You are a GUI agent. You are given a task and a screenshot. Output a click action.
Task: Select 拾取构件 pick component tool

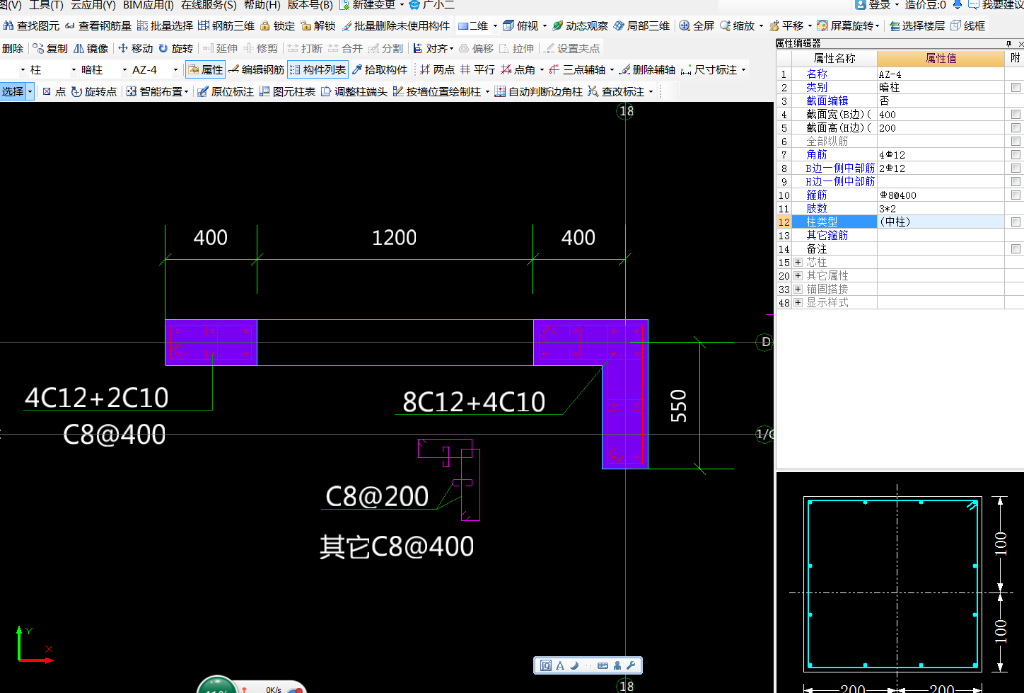coord(380,69)
